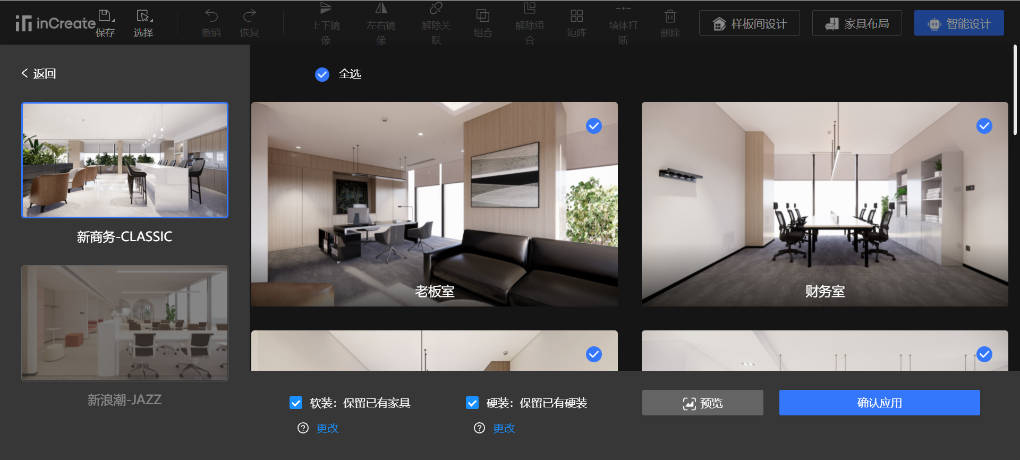Click the 更改 link under 硬装
Image resolution: width=1020 pixels, height=460 pixels.
tap(504, 428)
